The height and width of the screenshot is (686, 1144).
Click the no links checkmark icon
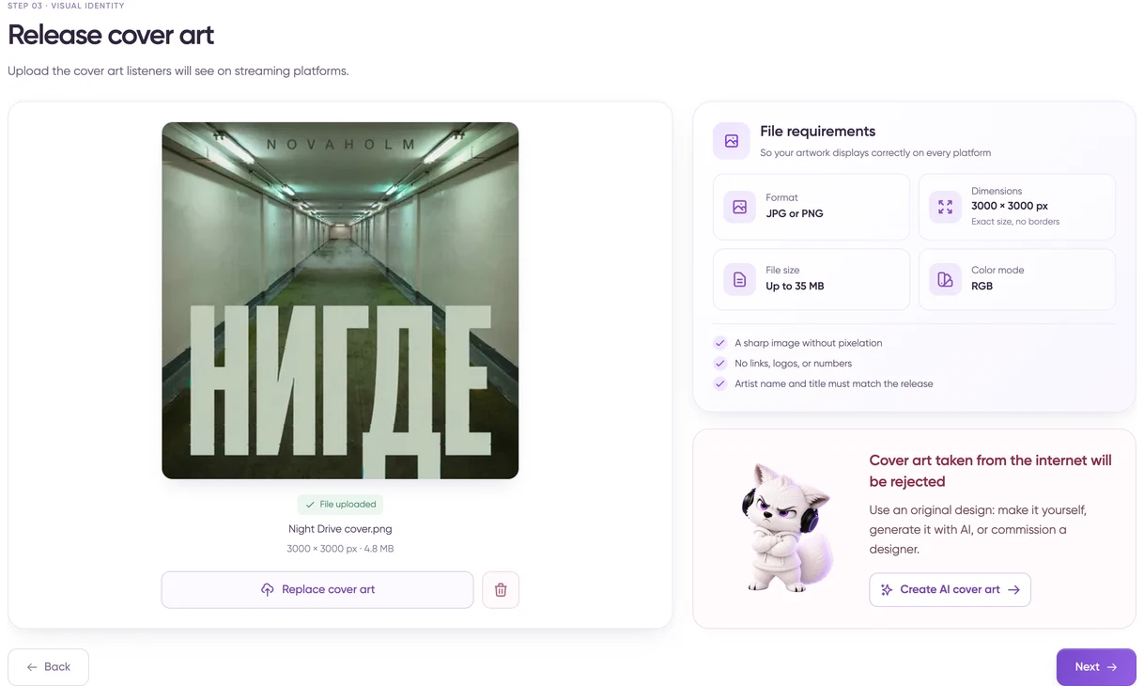coord(720,364)
